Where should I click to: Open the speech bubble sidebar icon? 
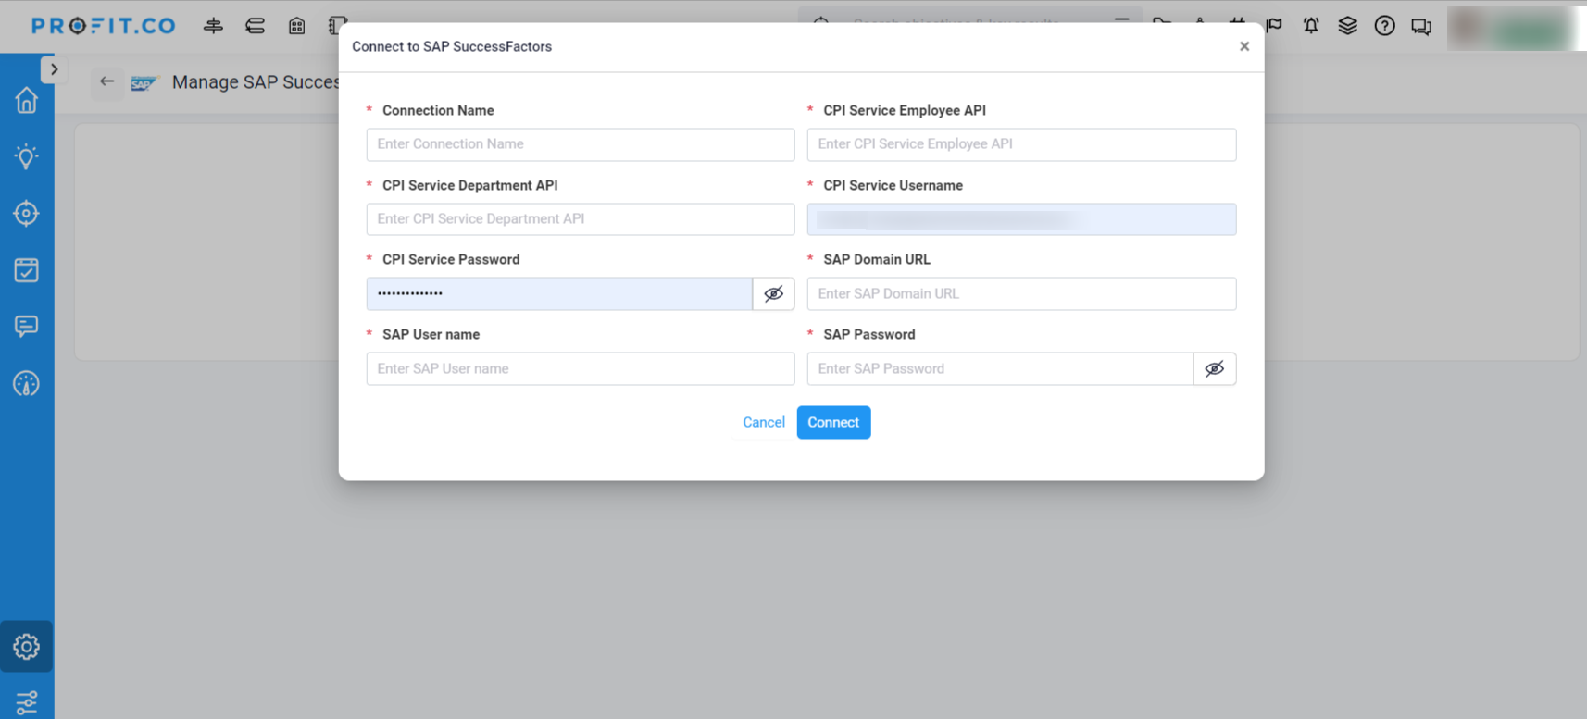[27, 327]
